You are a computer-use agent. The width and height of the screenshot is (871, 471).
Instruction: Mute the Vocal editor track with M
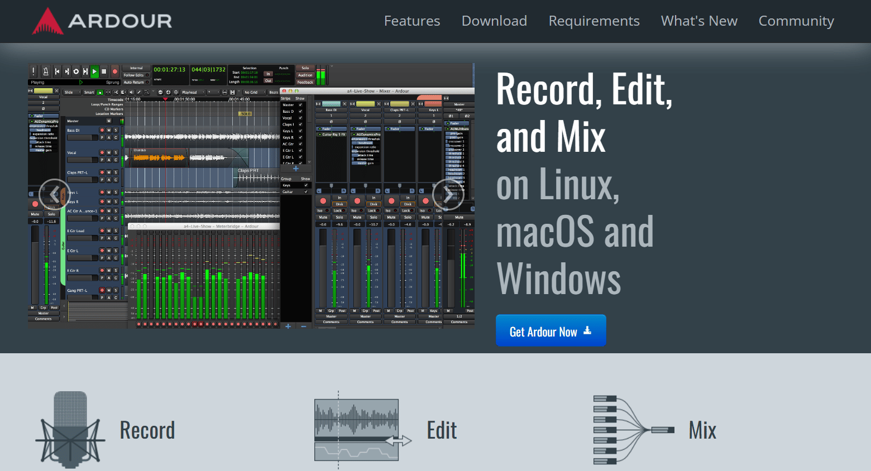coord(109,152)
